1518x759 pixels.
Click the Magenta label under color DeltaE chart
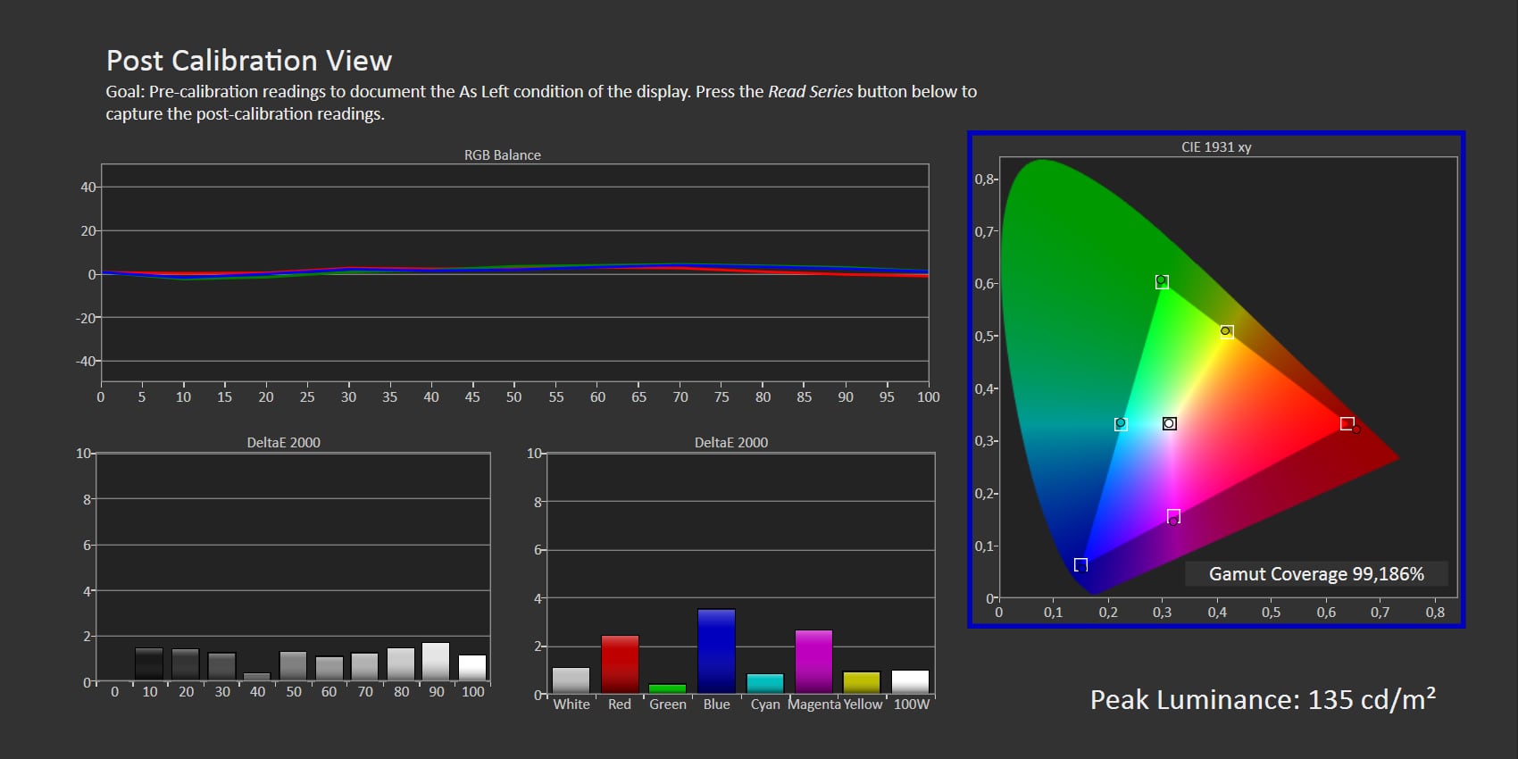point(814,704)
